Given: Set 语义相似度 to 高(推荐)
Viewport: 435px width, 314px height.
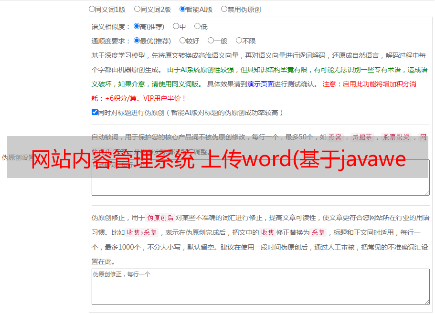Looking at the screenshot, I should [x=137, y=26].
